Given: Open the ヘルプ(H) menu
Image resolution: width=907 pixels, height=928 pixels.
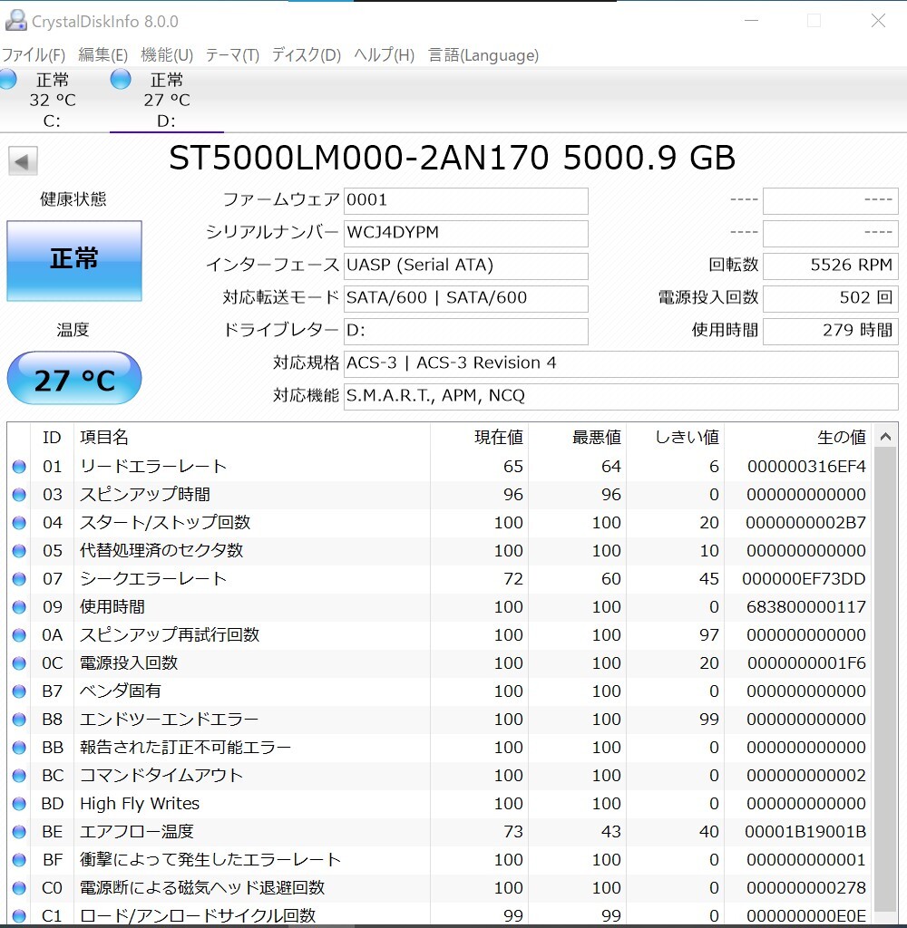Looking at the screenshot, I should [384, 55].
